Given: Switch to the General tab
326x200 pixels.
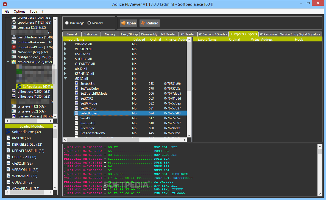Looking at the screenshot, I should click(x=72, y=34).
